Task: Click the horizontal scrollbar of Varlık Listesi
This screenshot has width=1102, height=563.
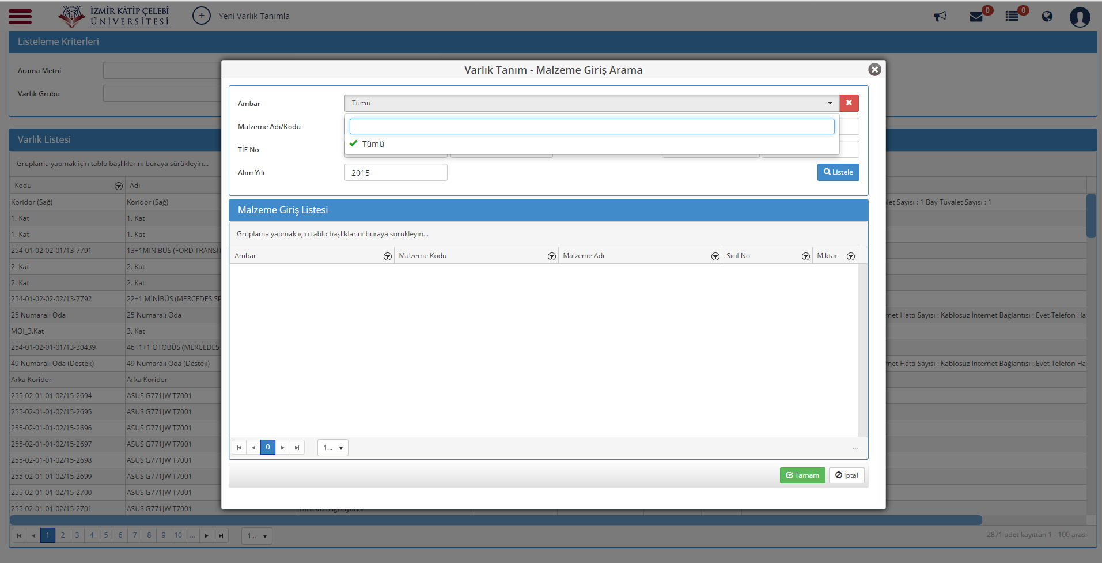Action: pos(495,520)
